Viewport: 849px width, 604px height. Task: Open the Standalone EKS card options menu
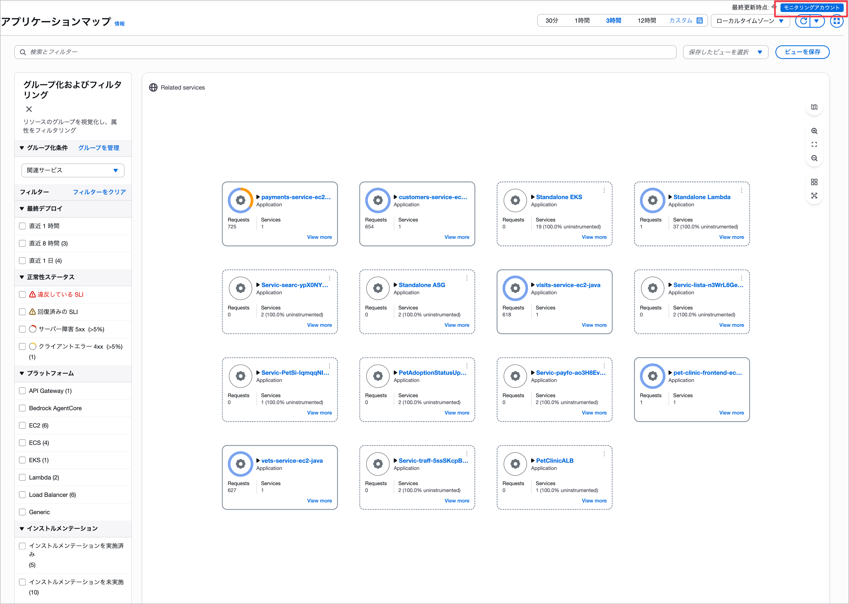(x=604, y=190)
